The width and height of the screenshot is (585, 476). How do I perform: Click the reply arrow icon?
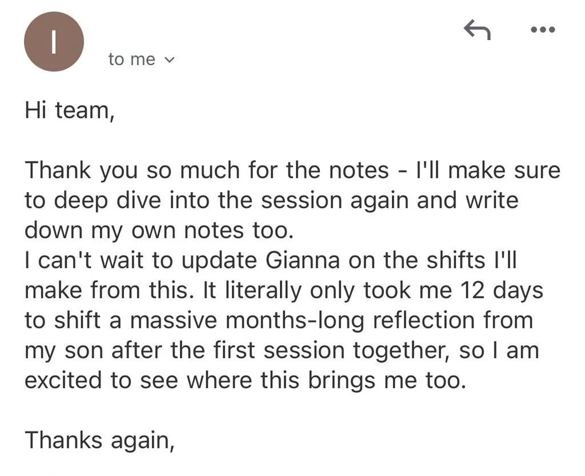(x=477, y=29)
